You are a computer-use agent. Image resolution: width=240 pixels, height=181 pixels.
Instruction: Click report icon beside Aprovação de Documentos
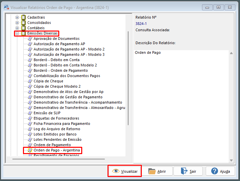pyautogui.click(x=30, y=39)
